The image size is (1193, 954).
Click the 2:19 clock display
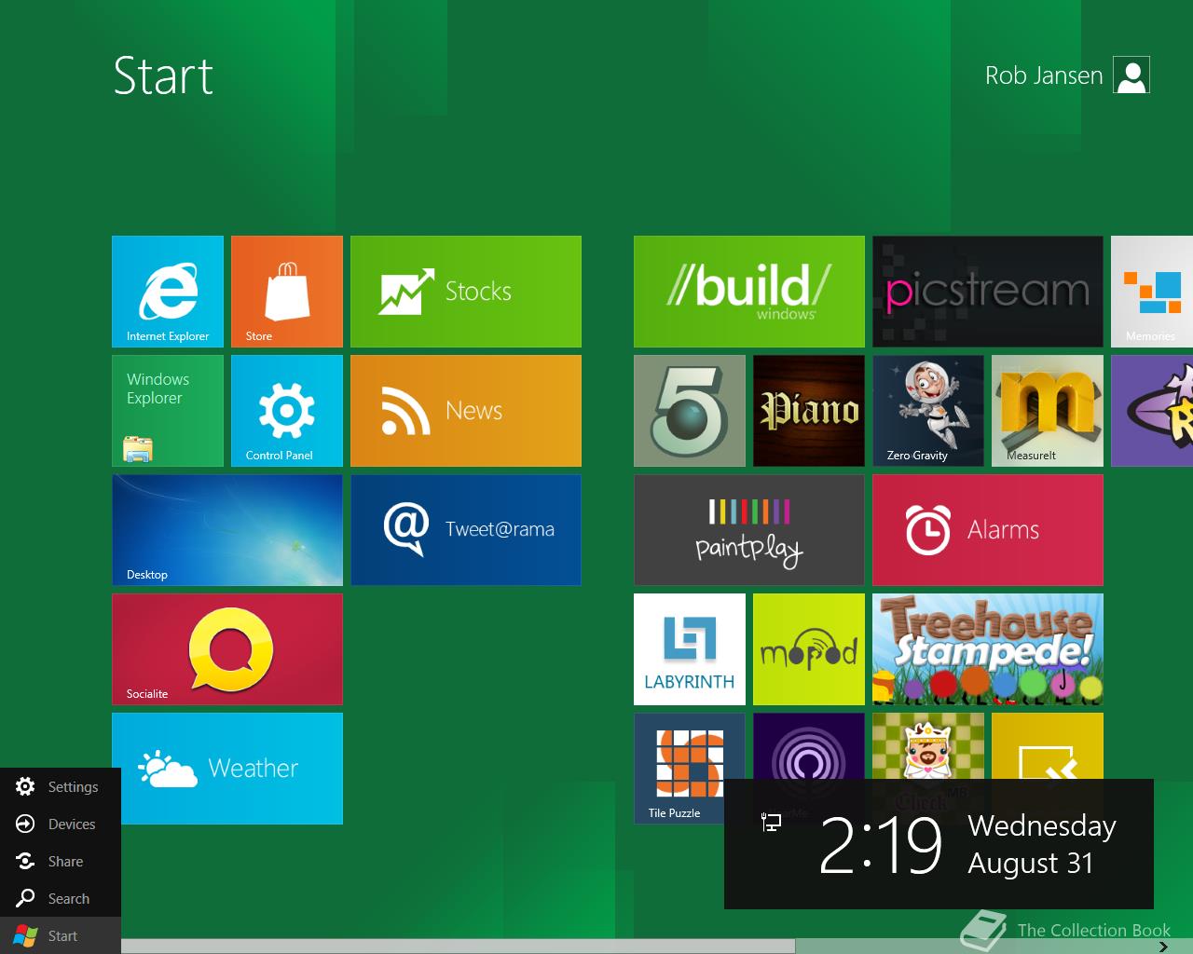coord(880,845)
